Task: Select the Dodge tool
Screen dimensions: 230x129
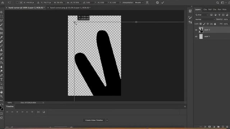Action: (x=1, y=71)
